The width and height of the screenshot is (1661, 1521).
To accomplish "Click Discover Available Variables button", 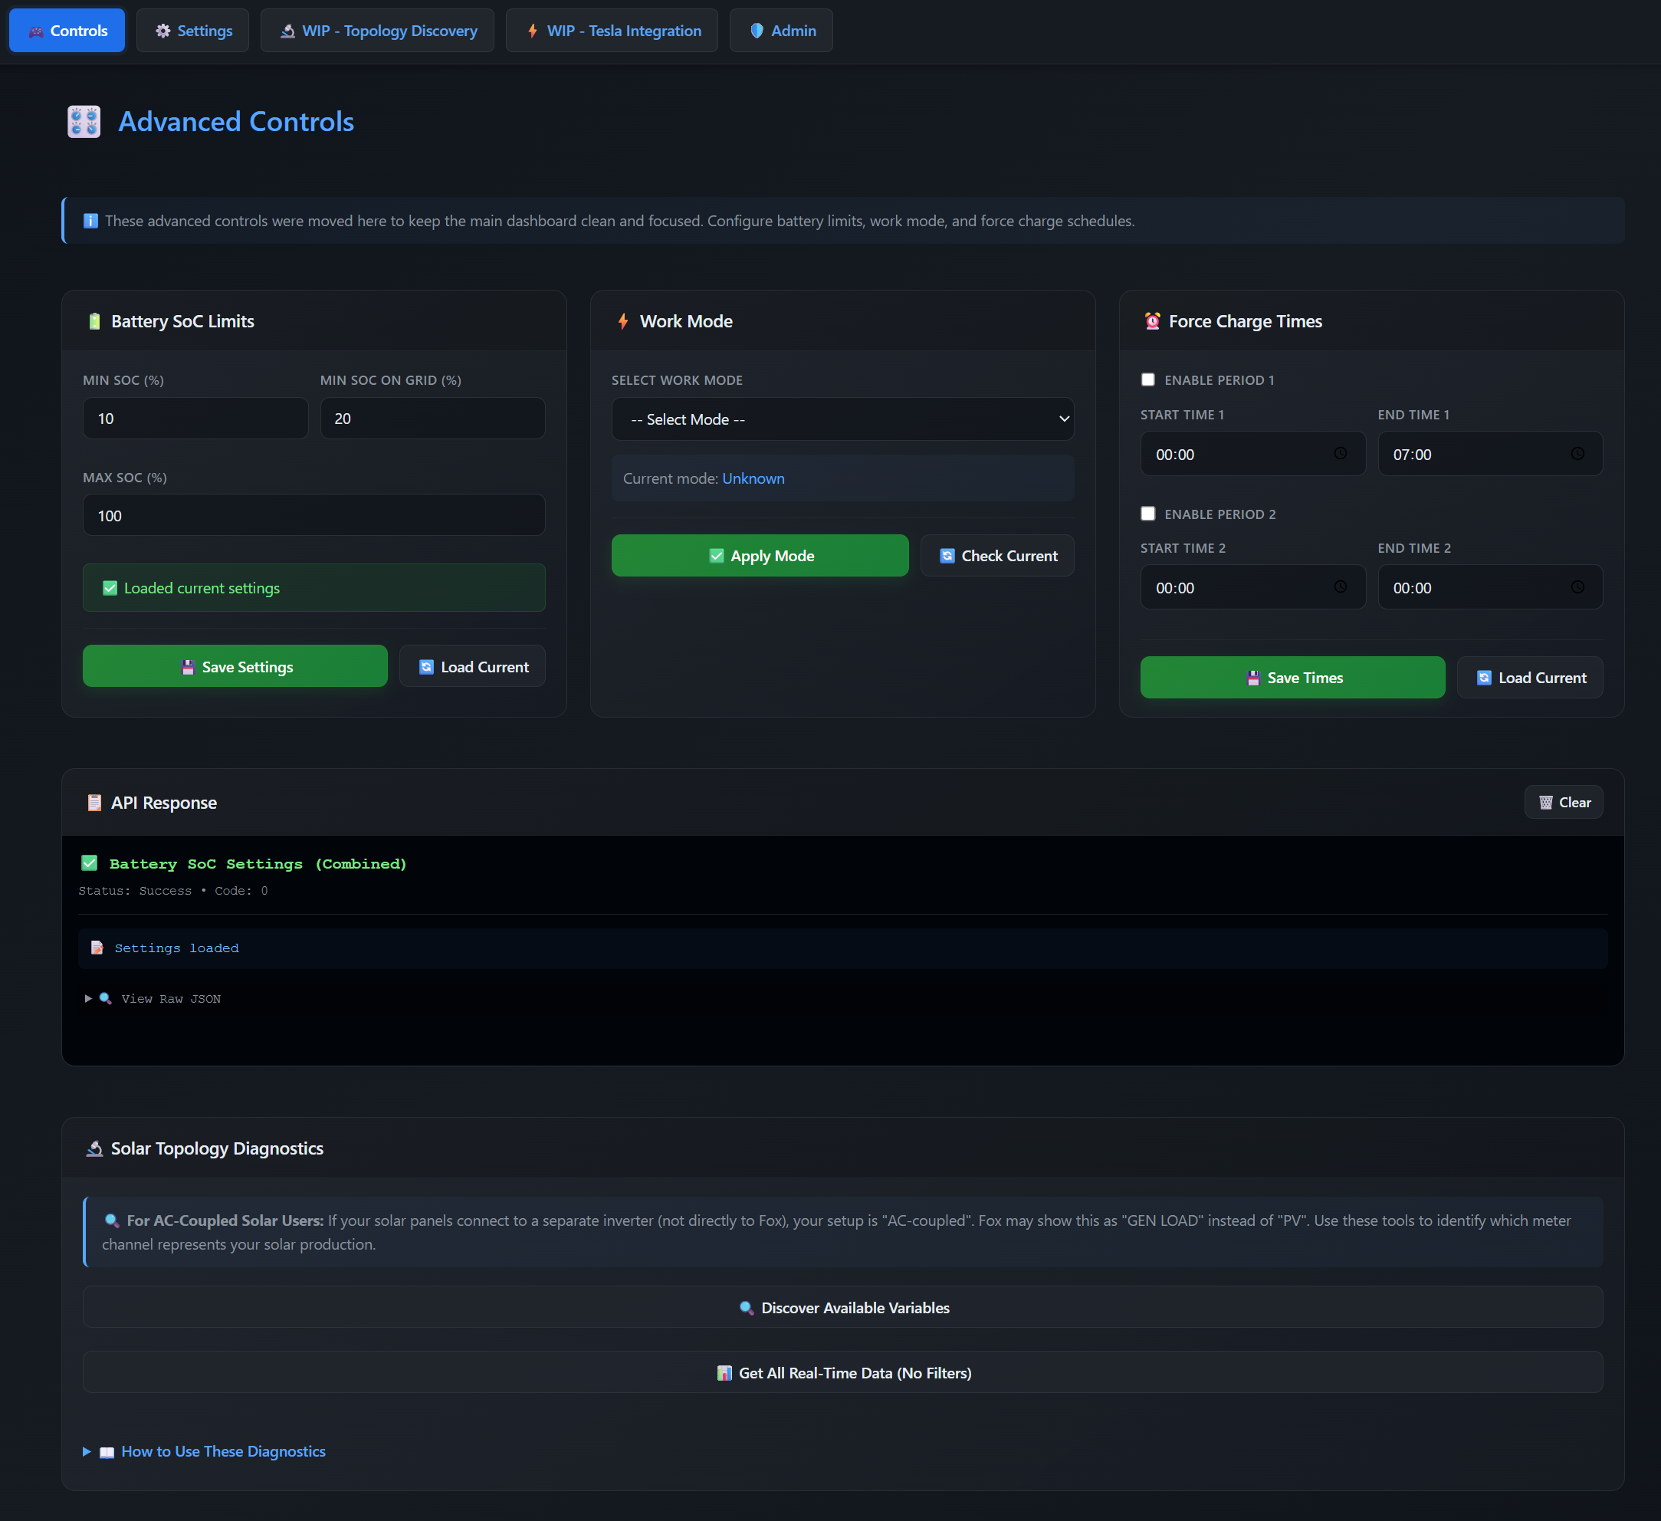I will [x=842, y=1308].
